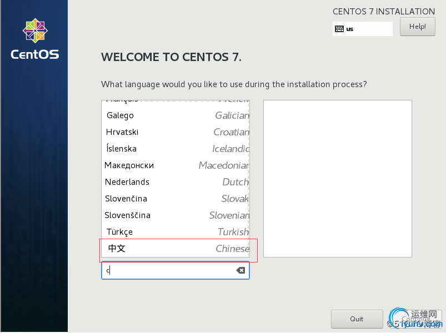The height and width of the screenshot is (333, 446).
Task: Click the keyboard layout icon next to 'us'
Action: click(x=339, y=29)
